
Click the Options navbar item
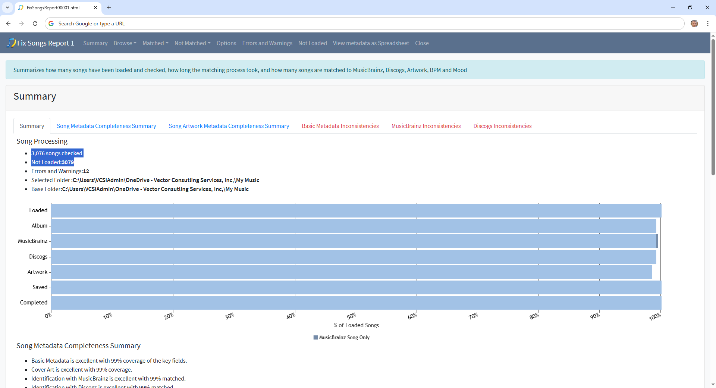pos(226,43)
